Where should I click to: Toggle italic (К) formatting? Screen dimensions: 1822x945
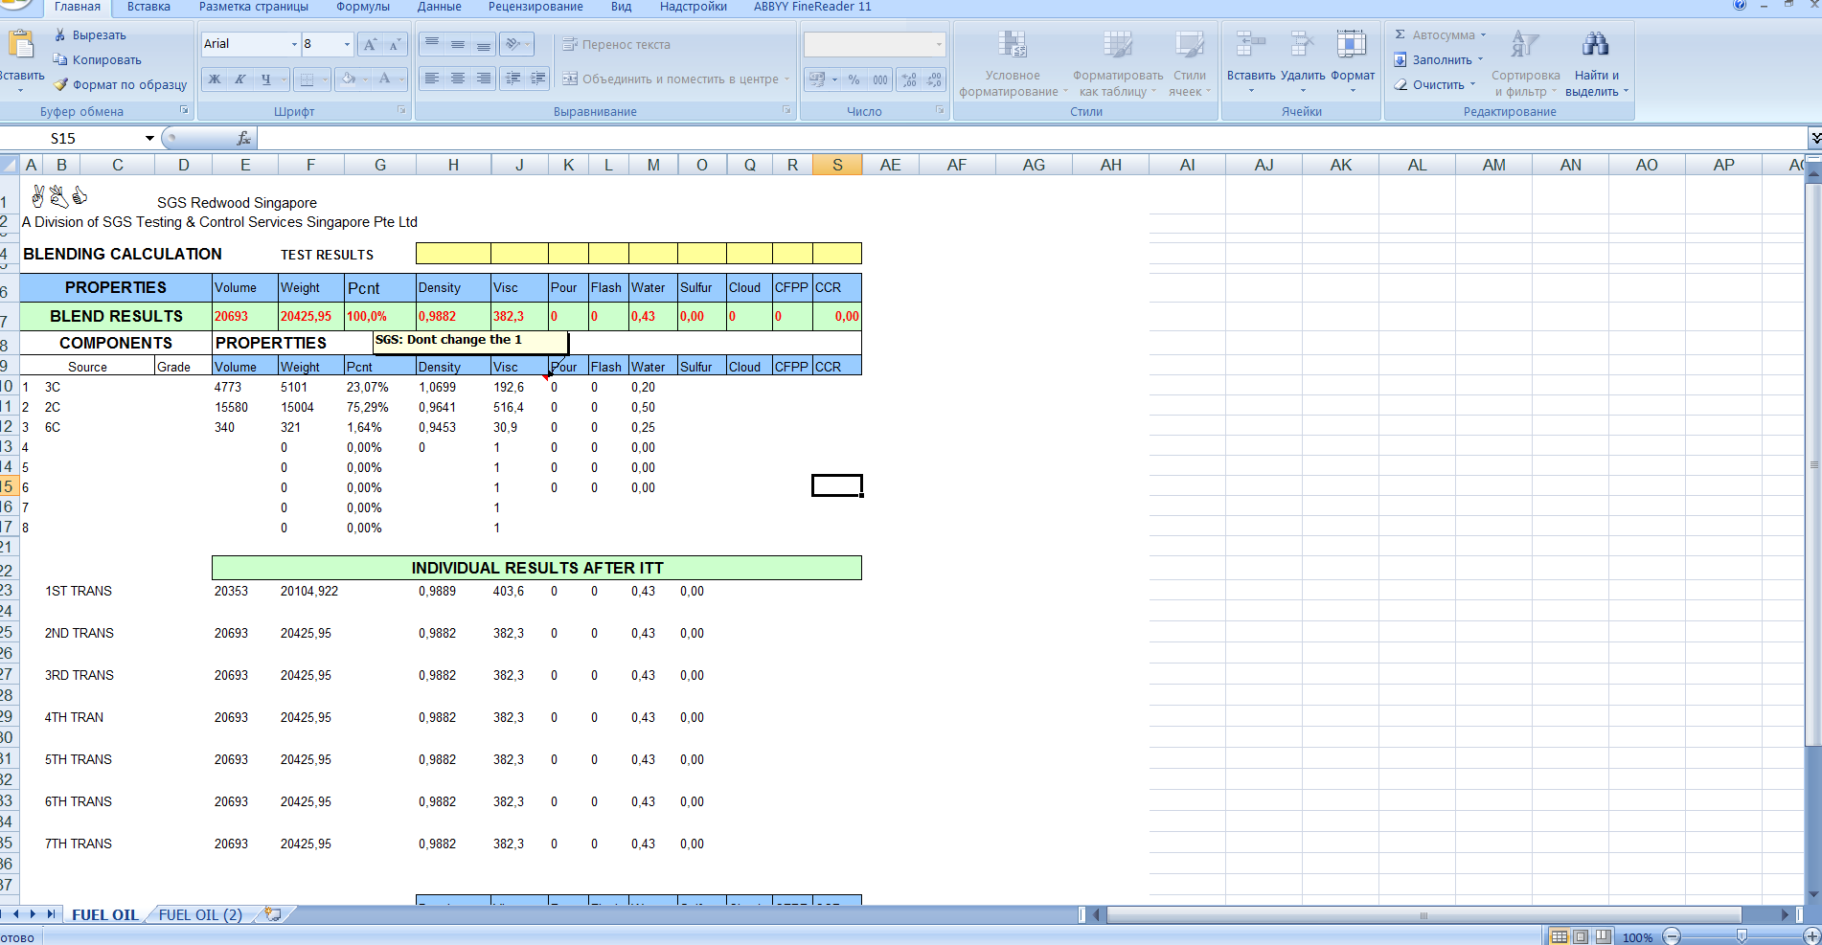240,79
